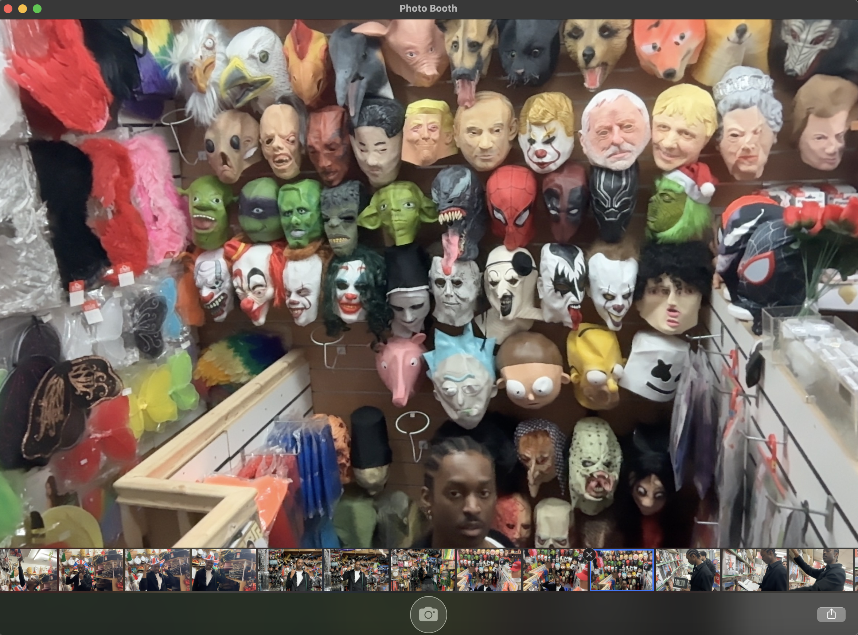
Task: Minimize Photo Booth with the yellow button
Action: coord(23,8)
